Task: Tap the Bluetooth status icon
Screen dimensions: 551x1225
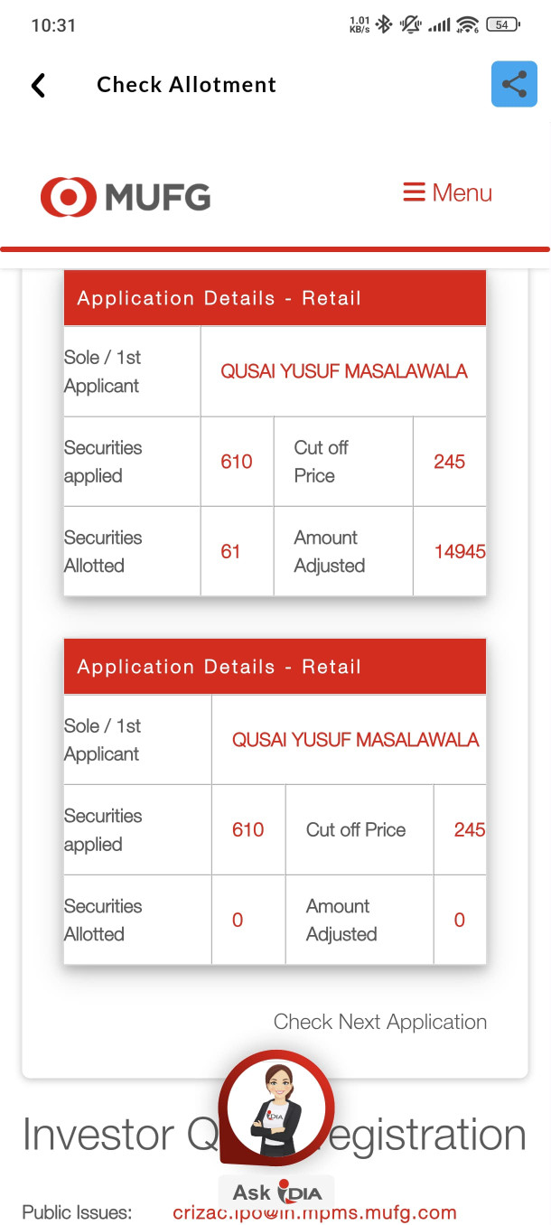Action: click(x=384, y=24)
